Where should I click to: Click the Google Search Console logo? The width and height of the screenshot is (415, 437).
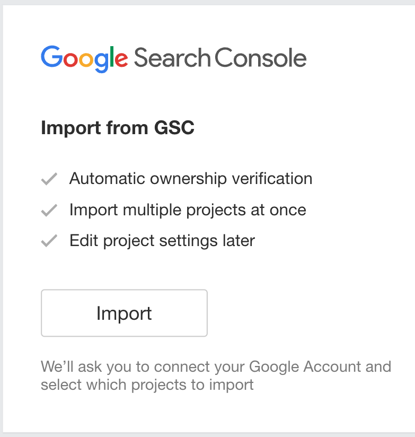pos(172,57)
